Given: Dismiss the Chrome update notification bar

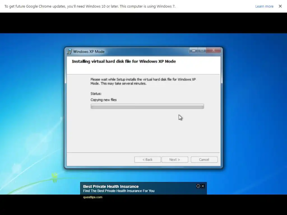Looking at the screenshot, I should tap(280, 6).
